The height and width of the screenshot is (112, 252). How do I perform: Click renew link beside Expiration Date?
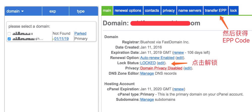178,52
